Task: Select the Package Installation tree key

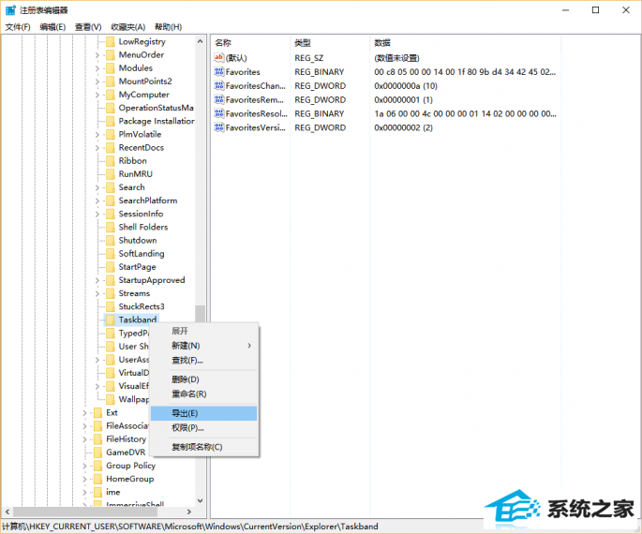Action: (157, 121)
